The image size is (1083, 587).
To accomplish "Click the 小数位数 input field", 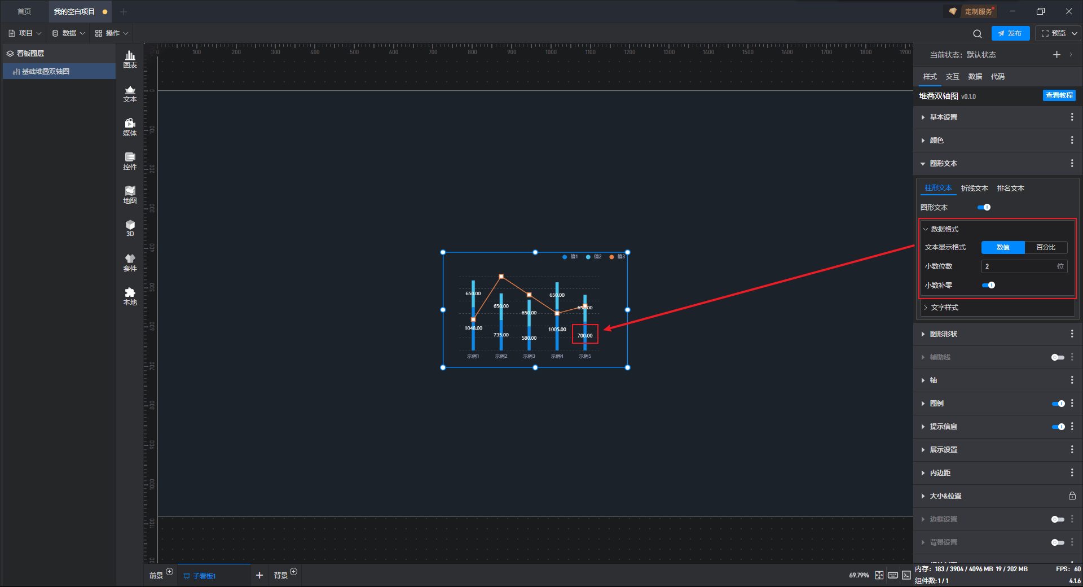I will [1024, 266].
